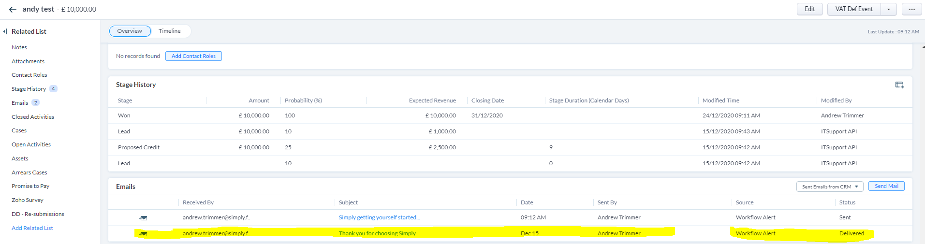925x244 pixels.
Task: Open the Stage History column settings icon
Action: pyautogui.click(x=899, y=85)
